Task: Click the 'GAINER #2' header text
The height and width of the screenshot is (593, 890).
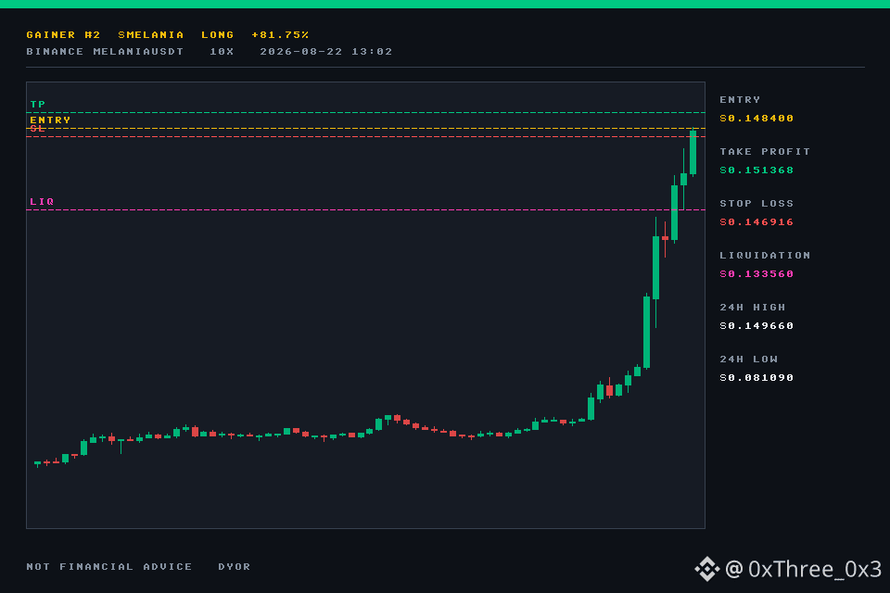Action: 63,34
